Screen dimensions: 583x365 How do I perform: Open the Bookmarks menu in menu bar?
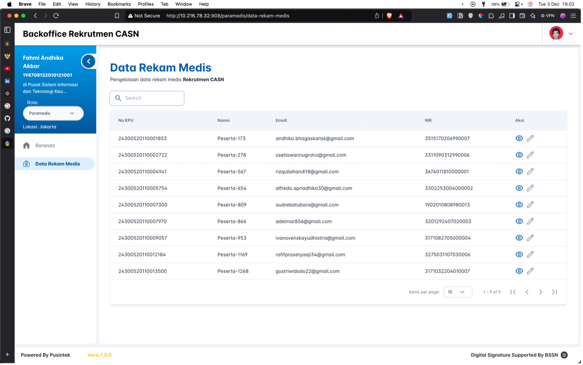pyautogui.click(x=119, y=4)
